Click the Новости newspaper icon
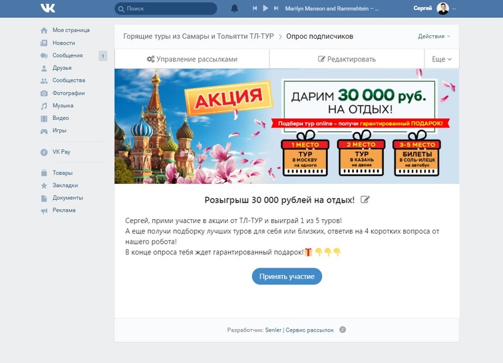503x363 pixels. click(44, 43)
